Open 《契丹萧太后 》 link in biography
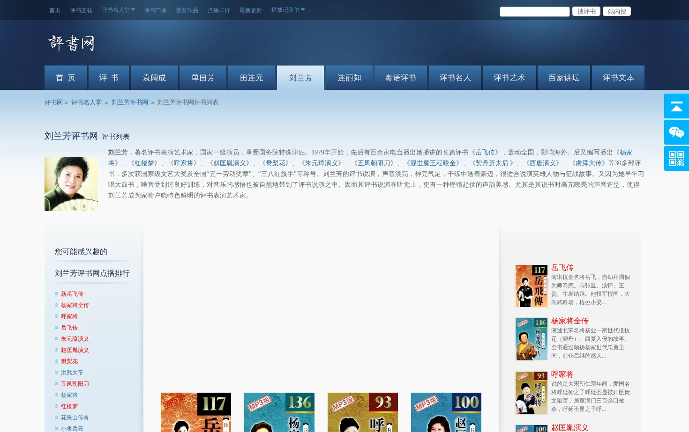This screenshot has width=689, height=432. (493, 163)
